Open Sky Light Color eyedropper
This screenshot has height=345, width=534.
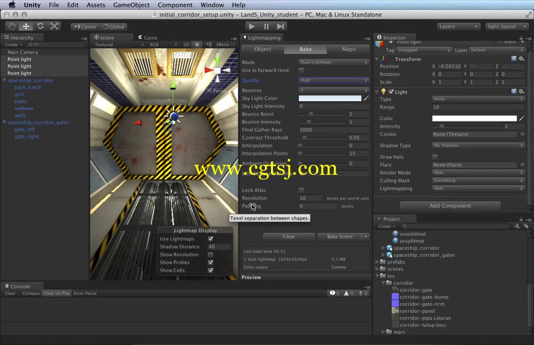366,98
